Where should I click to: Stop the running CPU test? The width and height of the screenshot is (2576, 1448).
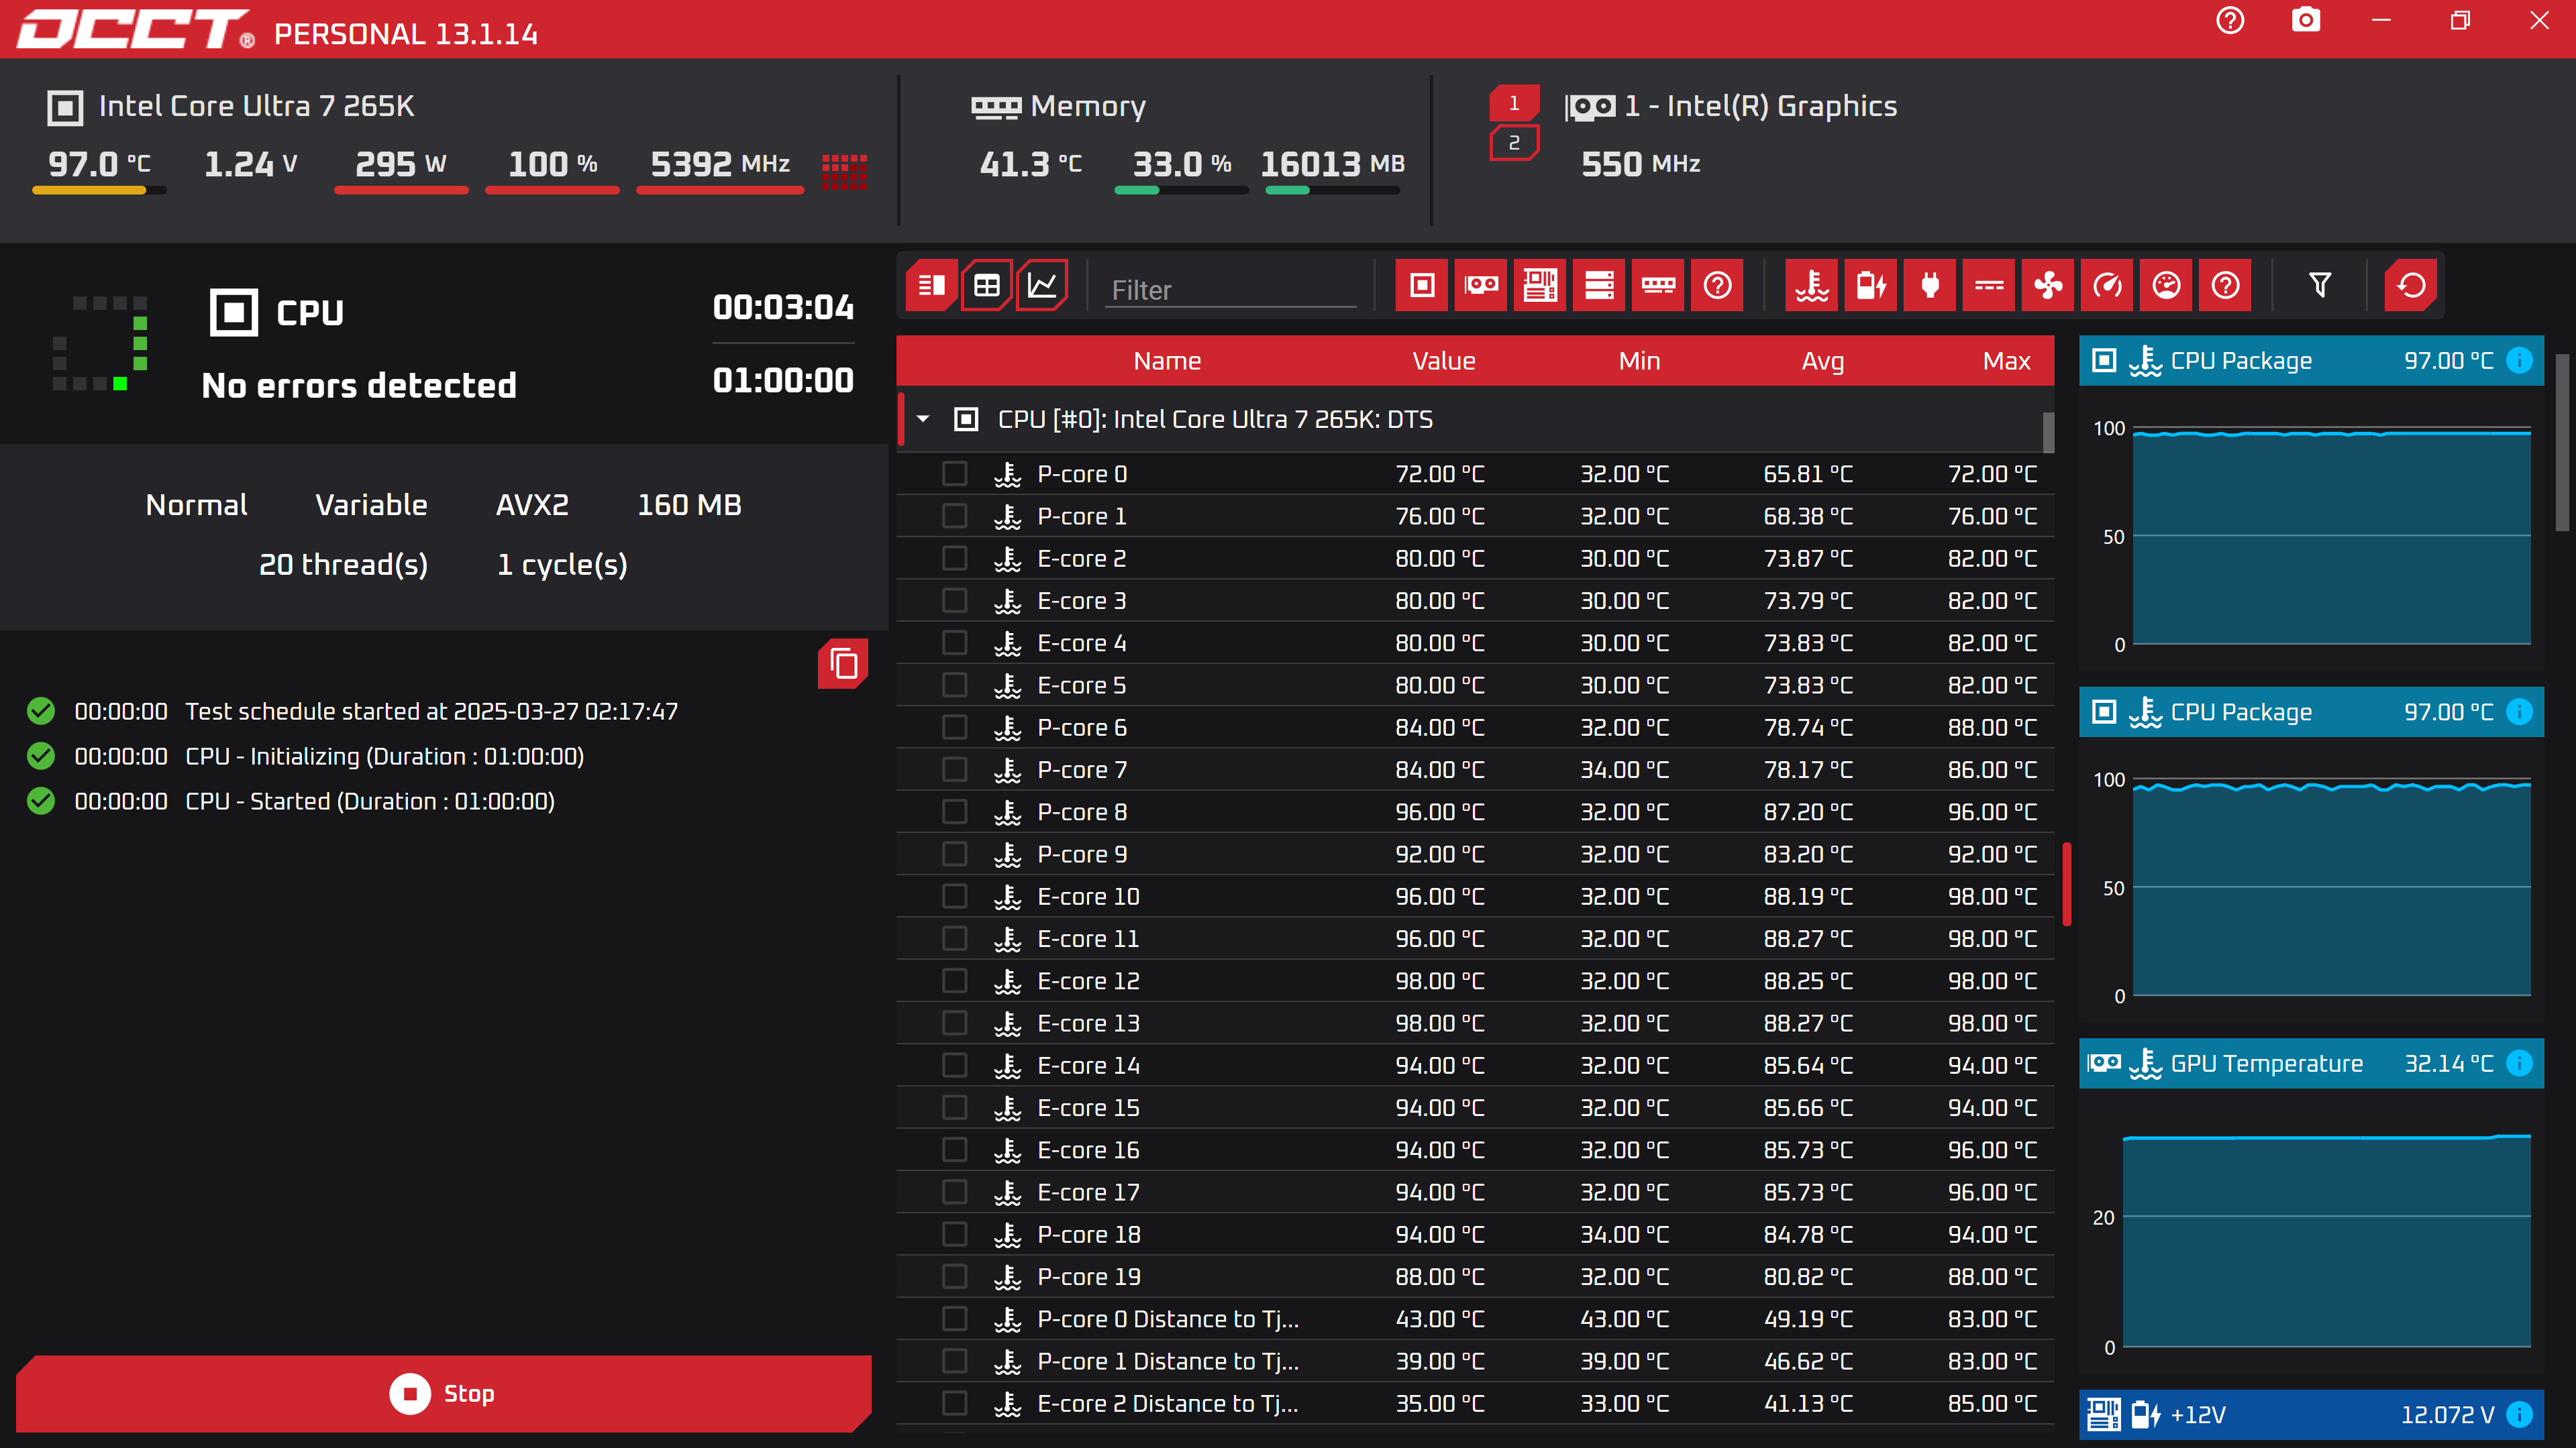click(x=443, y=1393)
